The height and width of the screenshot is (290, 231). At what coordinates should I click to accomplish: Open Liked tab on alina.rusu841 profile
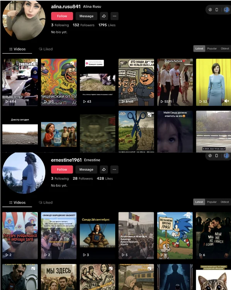46,49
